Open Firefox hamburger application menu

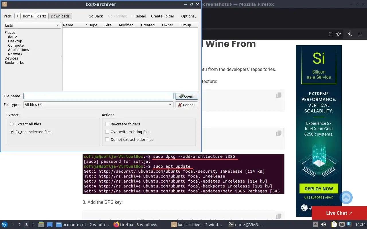tap(360, 34)
